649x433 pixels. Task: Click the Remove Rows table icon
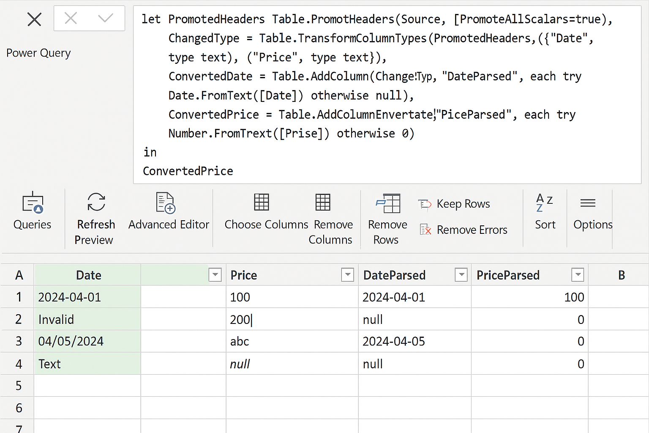click(388, 203)
